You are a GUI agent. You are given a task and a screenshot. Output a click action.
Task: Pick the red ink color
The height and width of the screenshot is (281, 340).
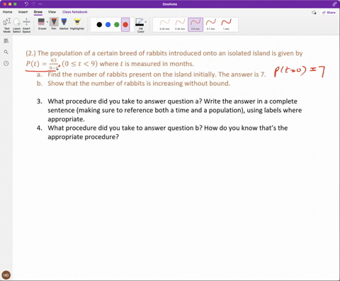pyautogui.click(x=125, y=24)
